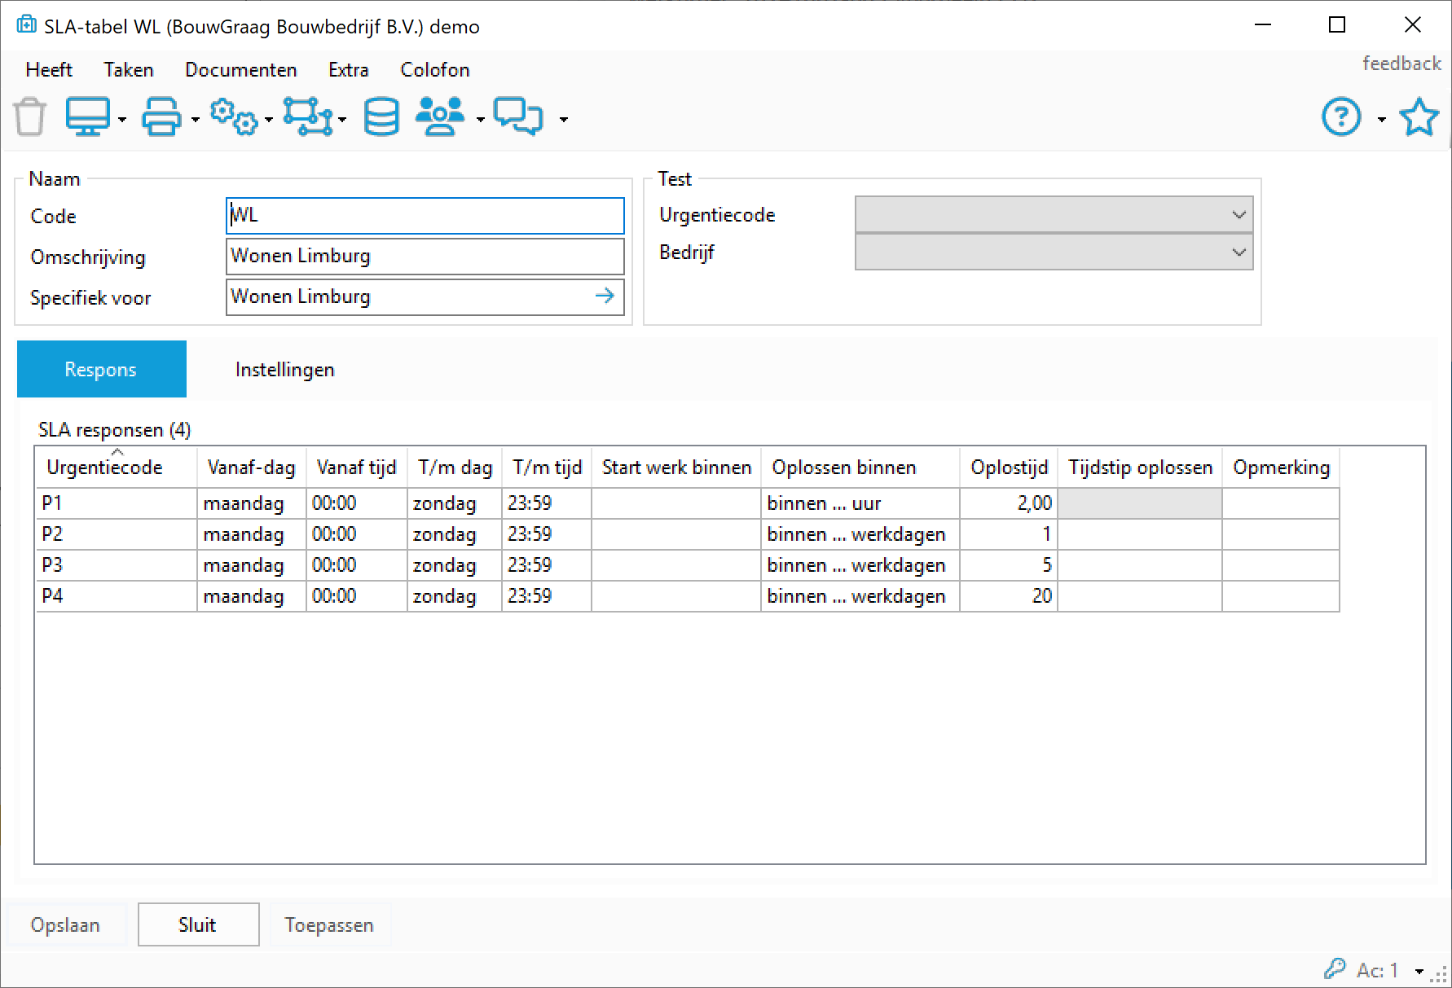
Task: Click the workflow diagram icon
Action: (307, 117)
